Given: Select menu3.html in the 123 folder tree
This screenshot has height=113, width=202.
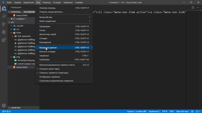Looking at the screenshot, I should click(21, 67).
